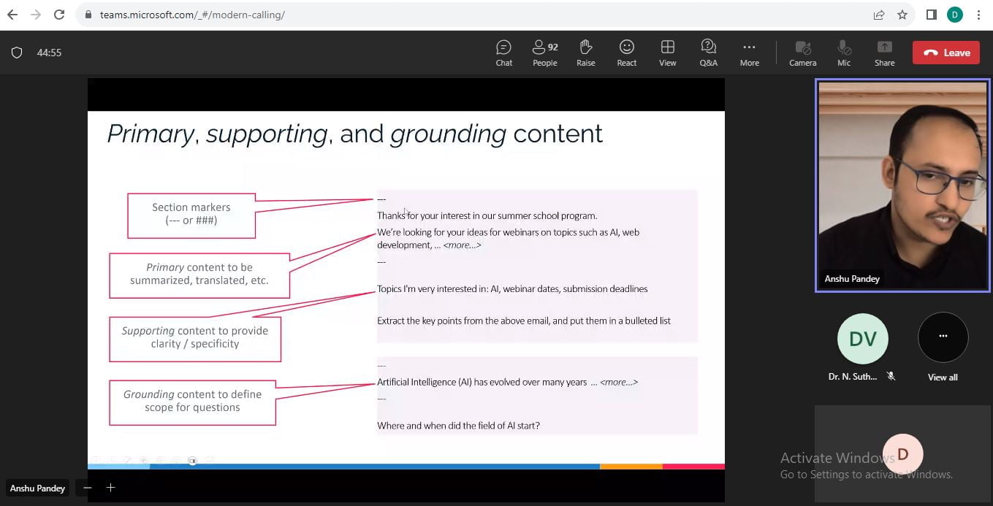Viewport: 993px width, 506px height.
Task: Open the React emoji menu
Action: point(626,53)
